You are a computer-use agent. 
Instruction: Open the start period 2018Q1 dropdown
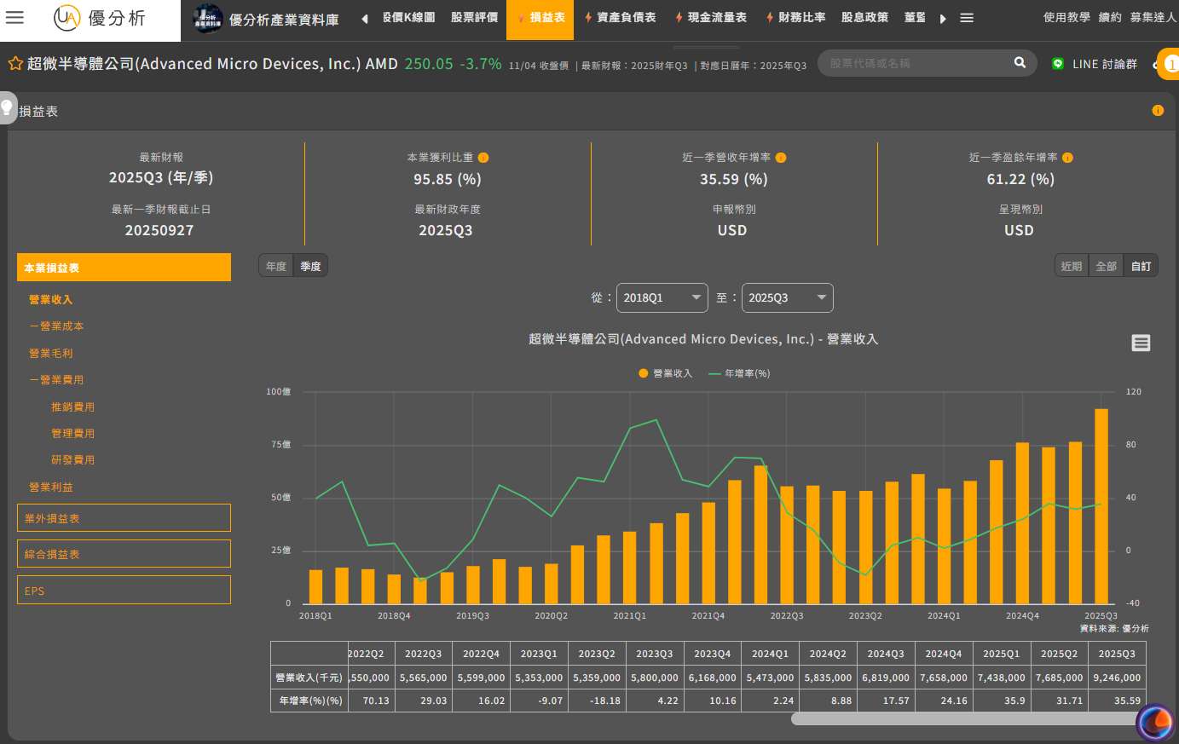tap(662, 298)
